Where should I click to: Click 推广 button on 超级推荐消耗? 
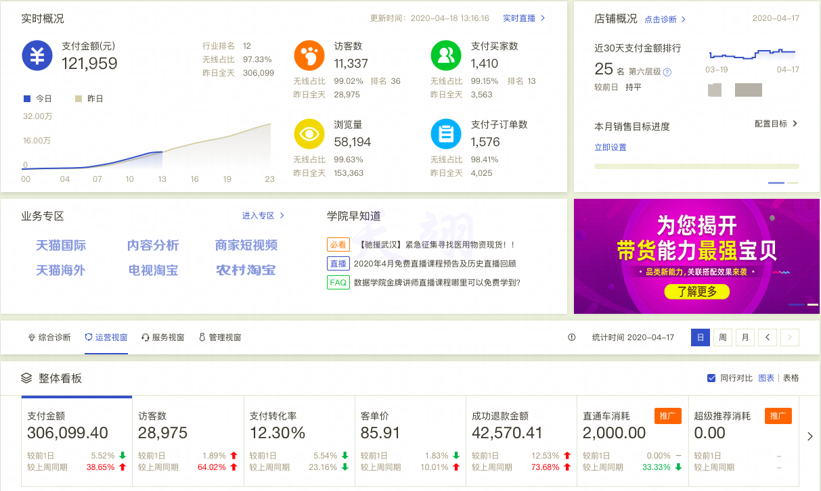coord(778,416)
